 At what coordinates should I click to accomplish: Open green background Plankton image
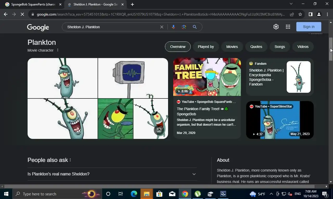(116, 119)
